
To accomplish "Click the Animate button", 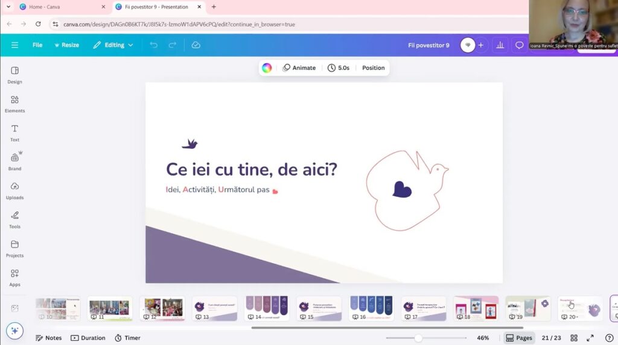I will pyautogui.click(x=299, y=67).
